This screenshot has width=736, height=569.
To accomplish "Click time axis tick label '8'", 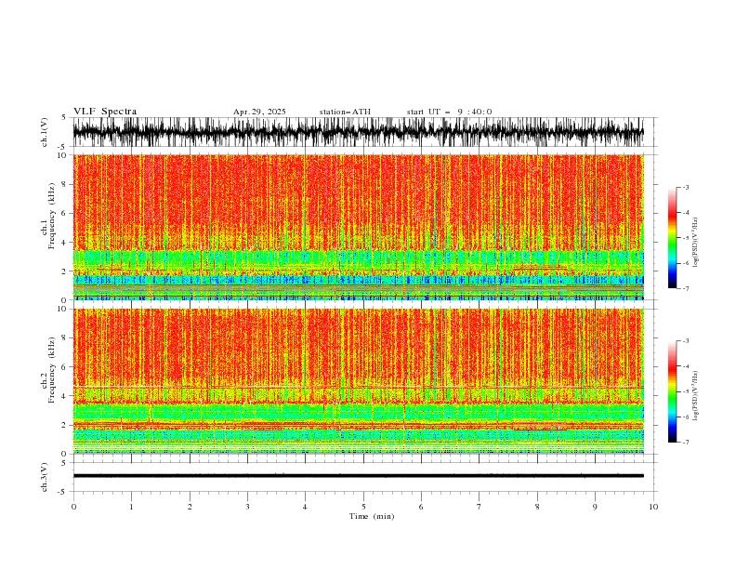I will pyautogui.click(x=537, y=507).
